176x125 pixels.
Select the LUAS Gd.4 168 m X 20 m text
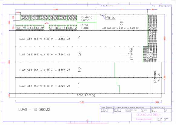tap(45, 39)
